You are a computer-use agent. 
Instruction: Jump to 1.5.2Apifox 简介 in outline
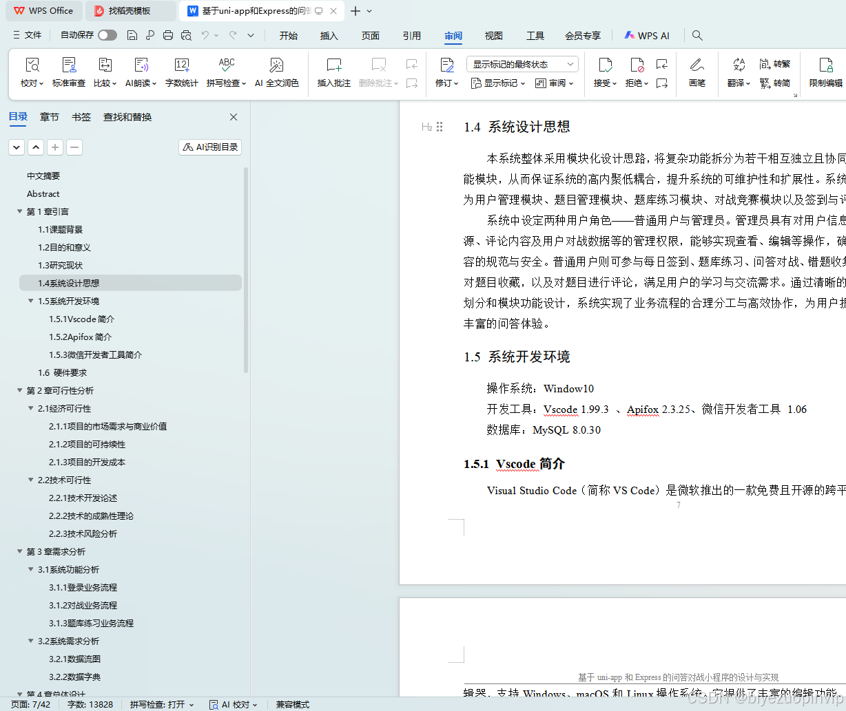tap(80, 337)
